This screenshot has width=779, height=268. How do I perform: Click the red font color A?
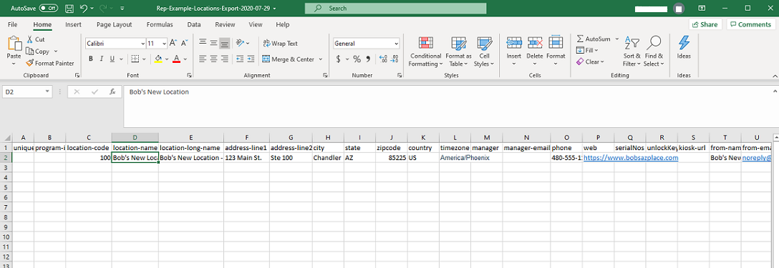(176, 59)
